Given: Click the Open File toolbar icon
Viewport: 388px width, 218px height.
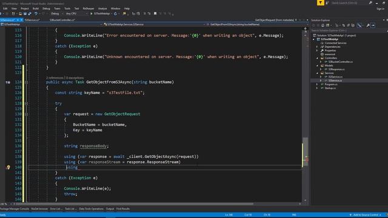Looking at the screenshot, I should (21, 13).
